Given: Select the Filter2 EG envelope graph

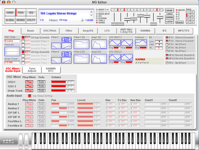Looking at the screenshot, I should (81, 59).
